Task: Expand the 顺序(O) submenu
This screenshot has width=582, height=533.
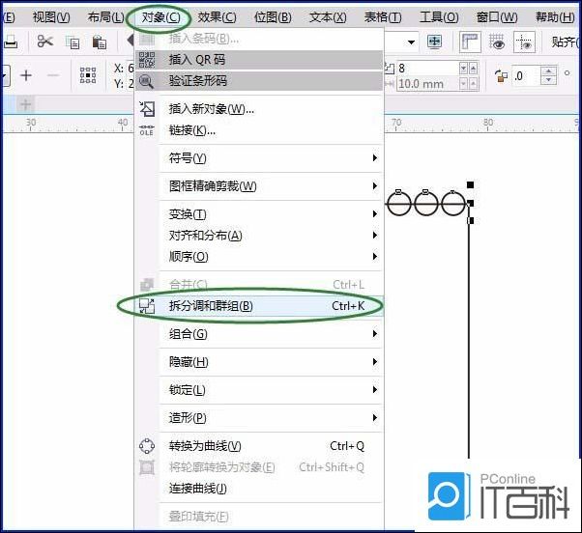Action: tap(259, 257)
